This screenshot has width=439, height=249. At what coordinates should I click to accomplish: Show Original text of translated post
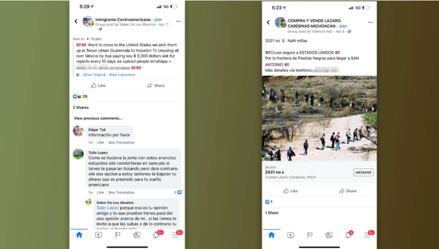click(94, 75)
